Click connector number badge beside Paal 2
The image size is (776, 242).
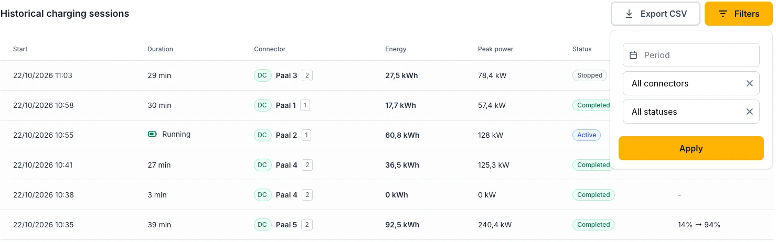(x=306, y=135)
